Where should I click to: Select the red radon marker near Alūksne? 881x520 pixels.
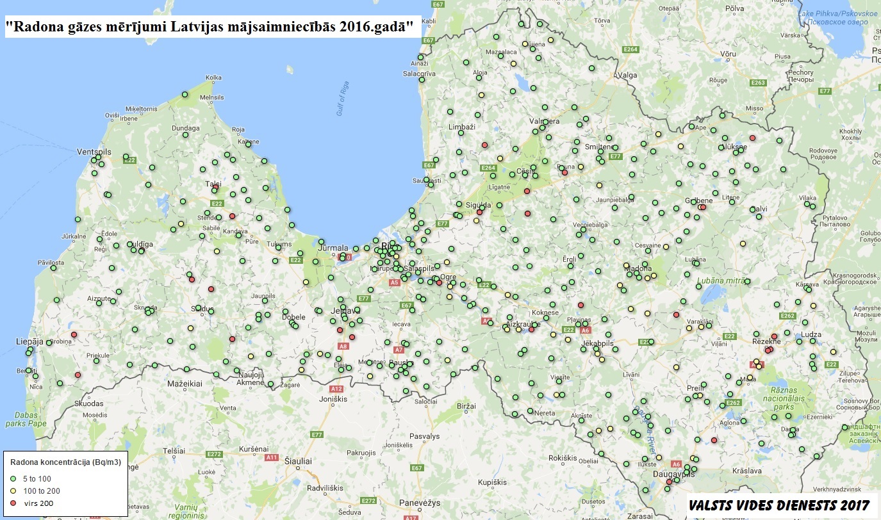pyautogui.click(x=752, y=138)
